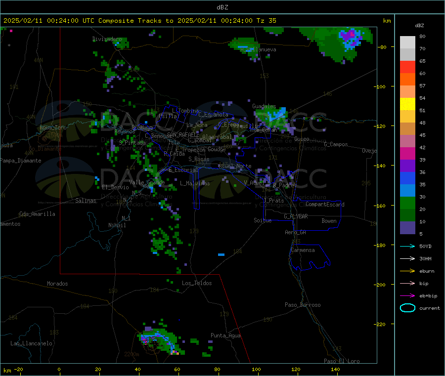Click the G_Campos map label
445x376 pixels.
pos(336,144)
